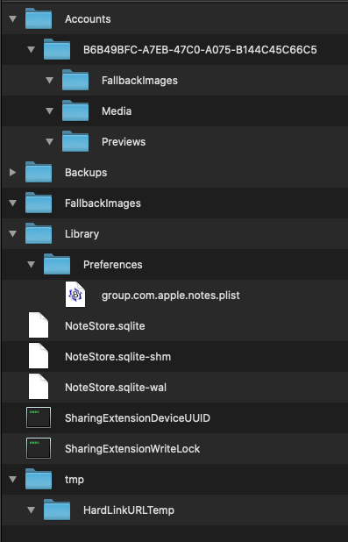Click the B6B49BFC UUID folder icon
The image size is (348, 542).
click(x=57, y=49)
